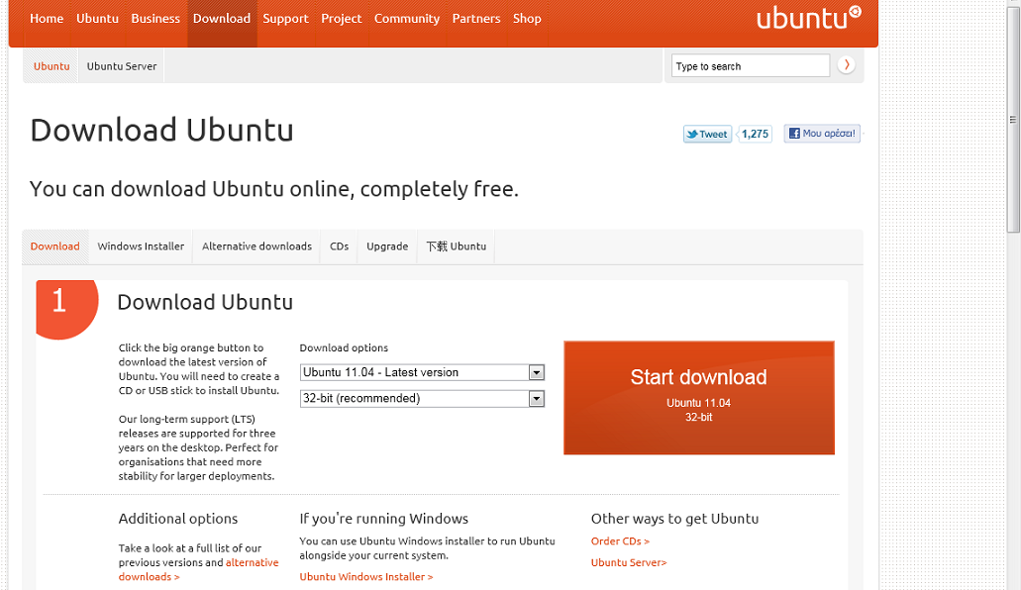Open the Partners navigation item

(476, 19)
